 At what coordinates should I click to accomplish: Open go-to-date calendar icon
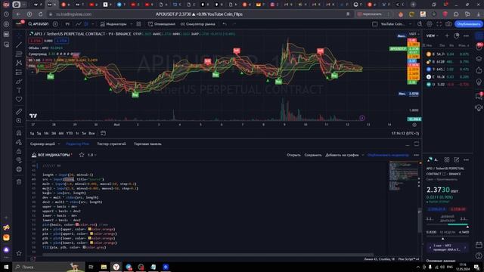pos(103,133)
